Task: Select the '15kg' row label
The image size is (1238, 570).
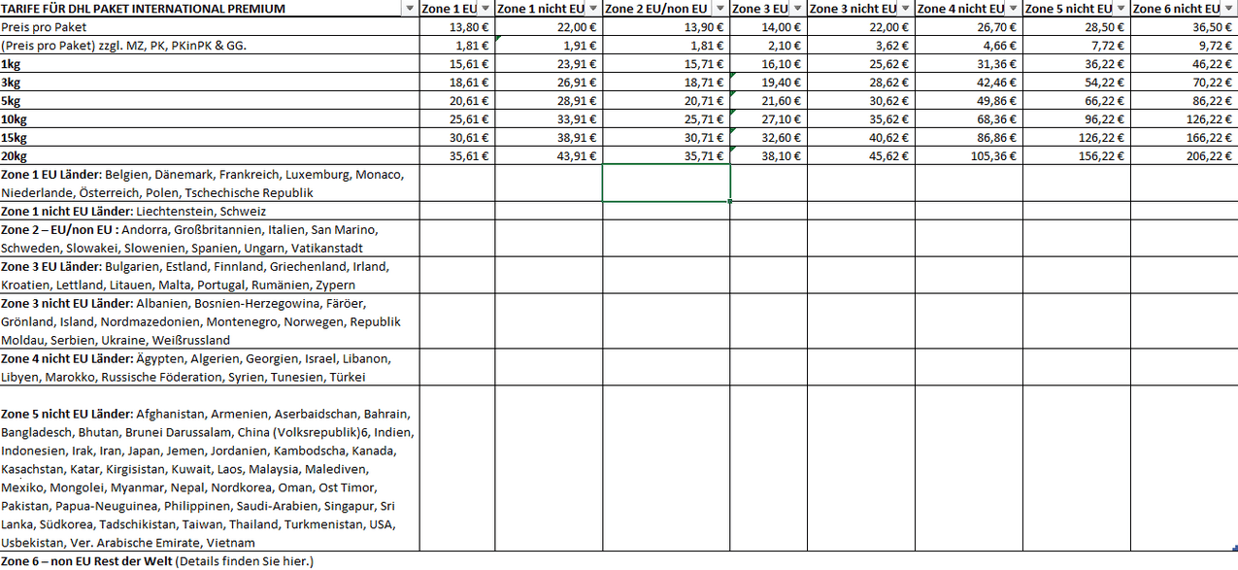Action: 210,138
